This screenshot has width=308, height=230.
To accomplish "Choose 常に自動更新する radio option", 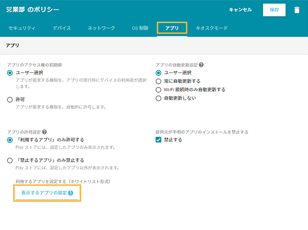I will click(x=158, y=81).
